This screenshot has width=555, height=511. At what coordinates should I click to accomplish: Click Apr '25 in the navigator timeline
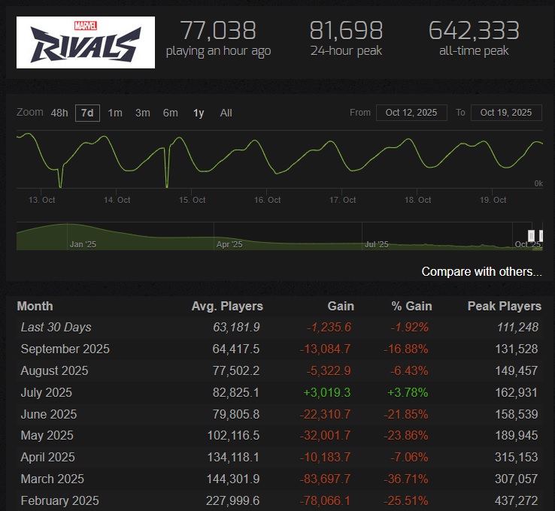[x=229, y=244]
